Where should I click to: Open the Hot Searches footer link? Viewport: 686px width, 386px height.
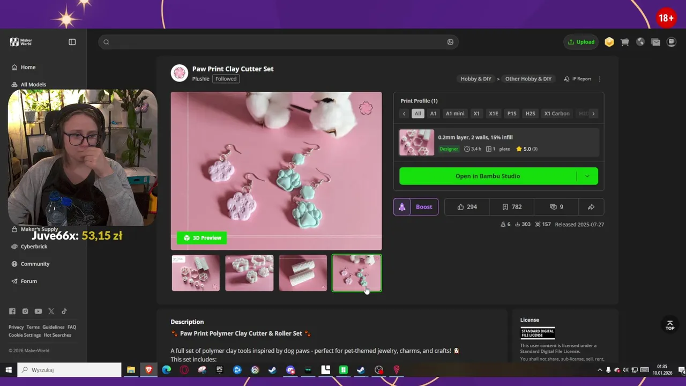pos(57,335)
